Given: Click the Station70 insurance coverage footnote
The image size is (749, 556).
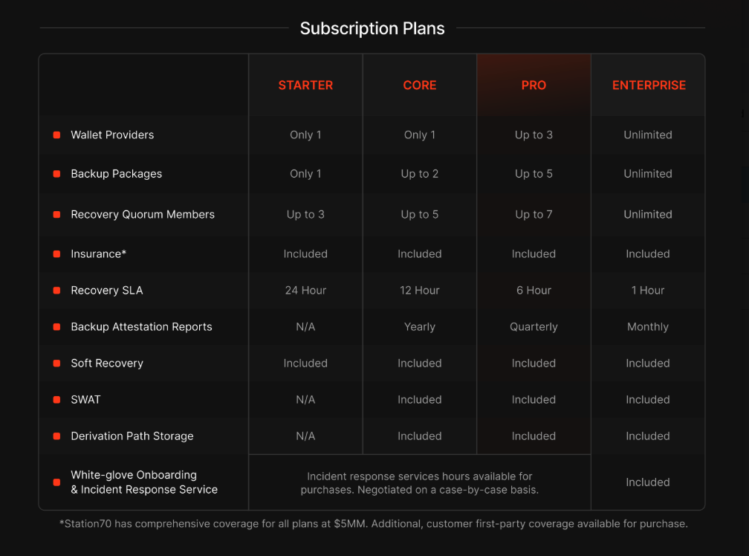Looking at the screenshot, I should tap(374, 523).
